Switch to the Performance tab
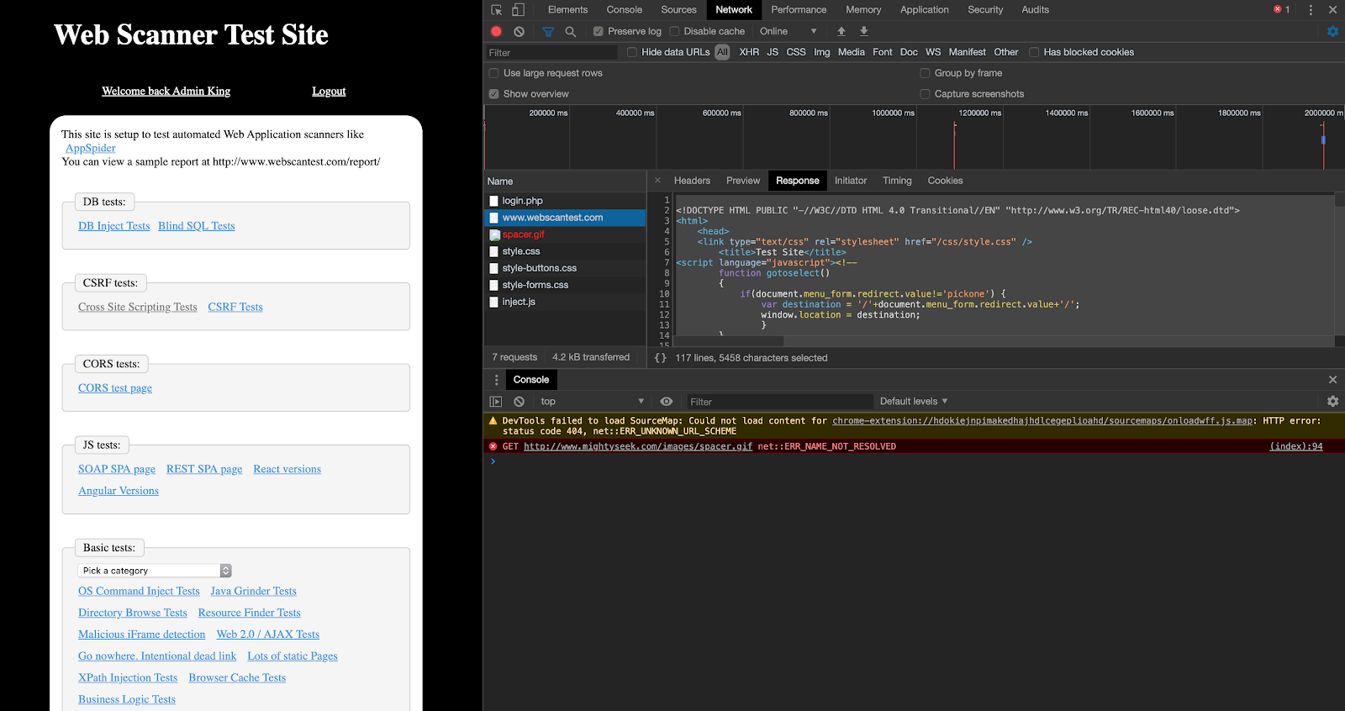1345x711 pixels. coord(799,10)
